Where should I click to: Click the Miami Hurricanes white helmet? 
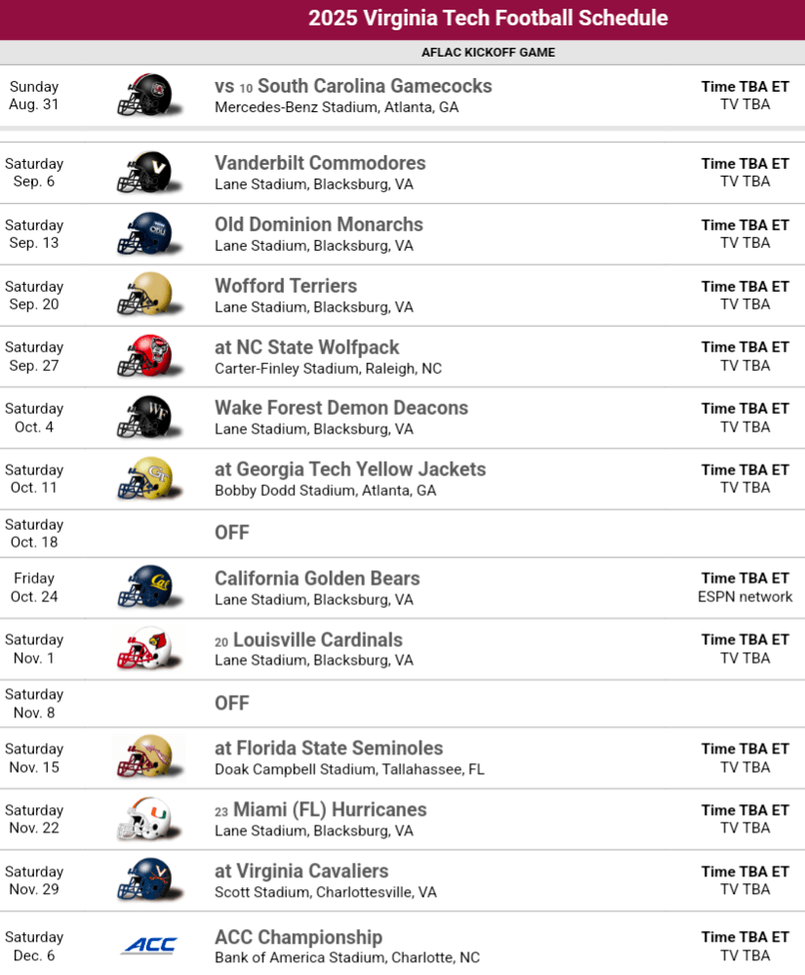144,818
